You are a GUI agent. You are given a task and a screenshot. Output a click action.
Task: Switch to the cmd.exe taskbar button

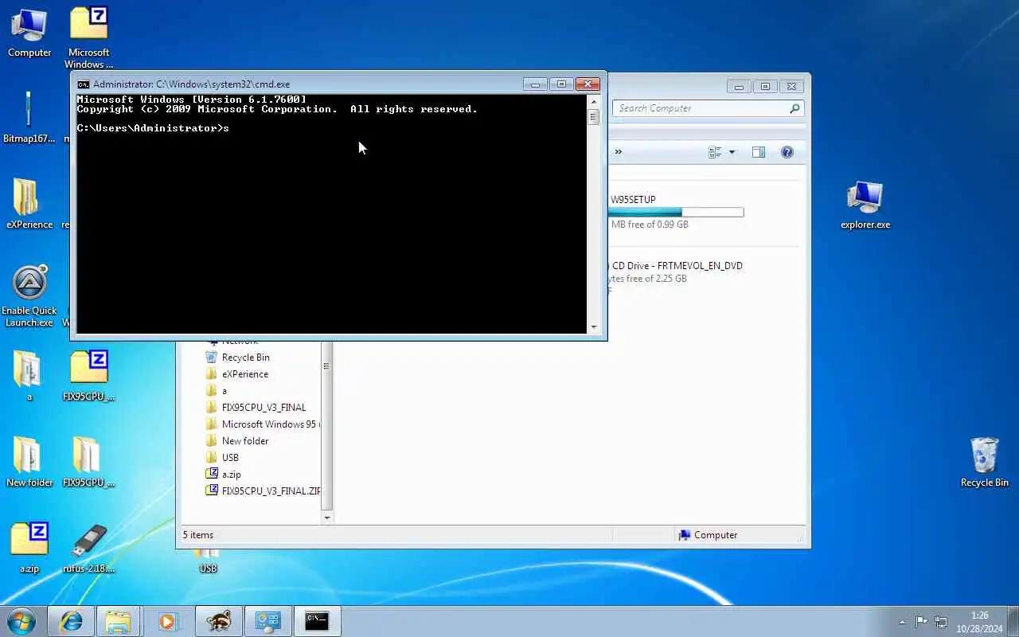[x=317, y=621]
